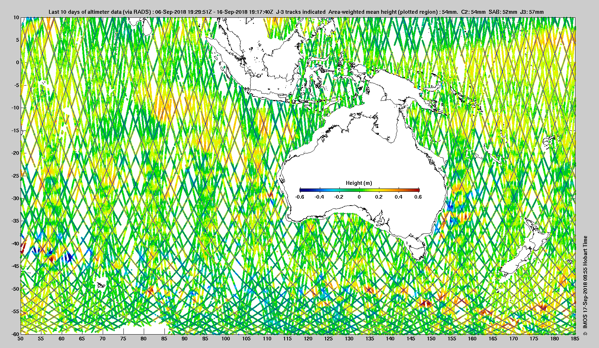Click longitude axis label '105'
The width and height of the screenshot is (599, 348).
[x=246, y=339]
